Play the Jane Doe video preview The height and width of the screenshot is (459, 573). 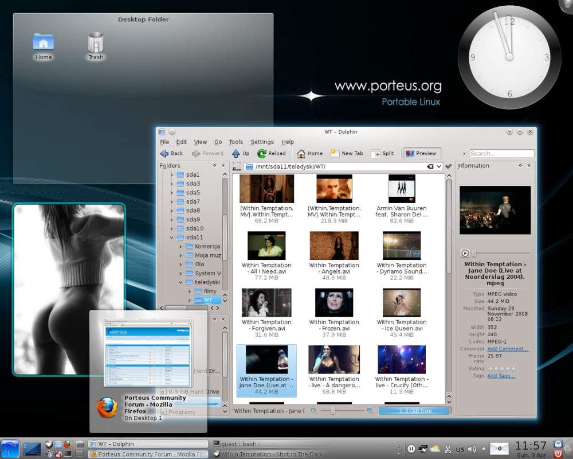[x=465, y=253]
